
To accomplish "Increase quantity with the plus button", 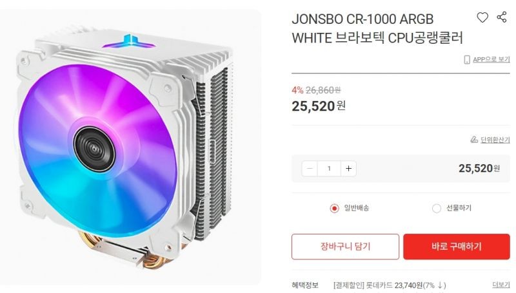I will point(348,169).
